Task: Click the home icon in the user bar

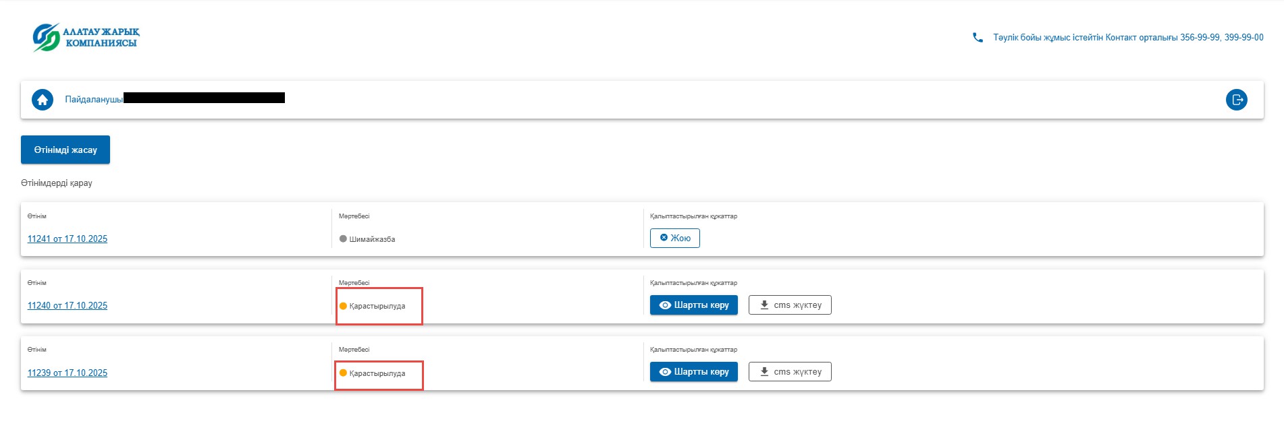Action: coord(43,100)
